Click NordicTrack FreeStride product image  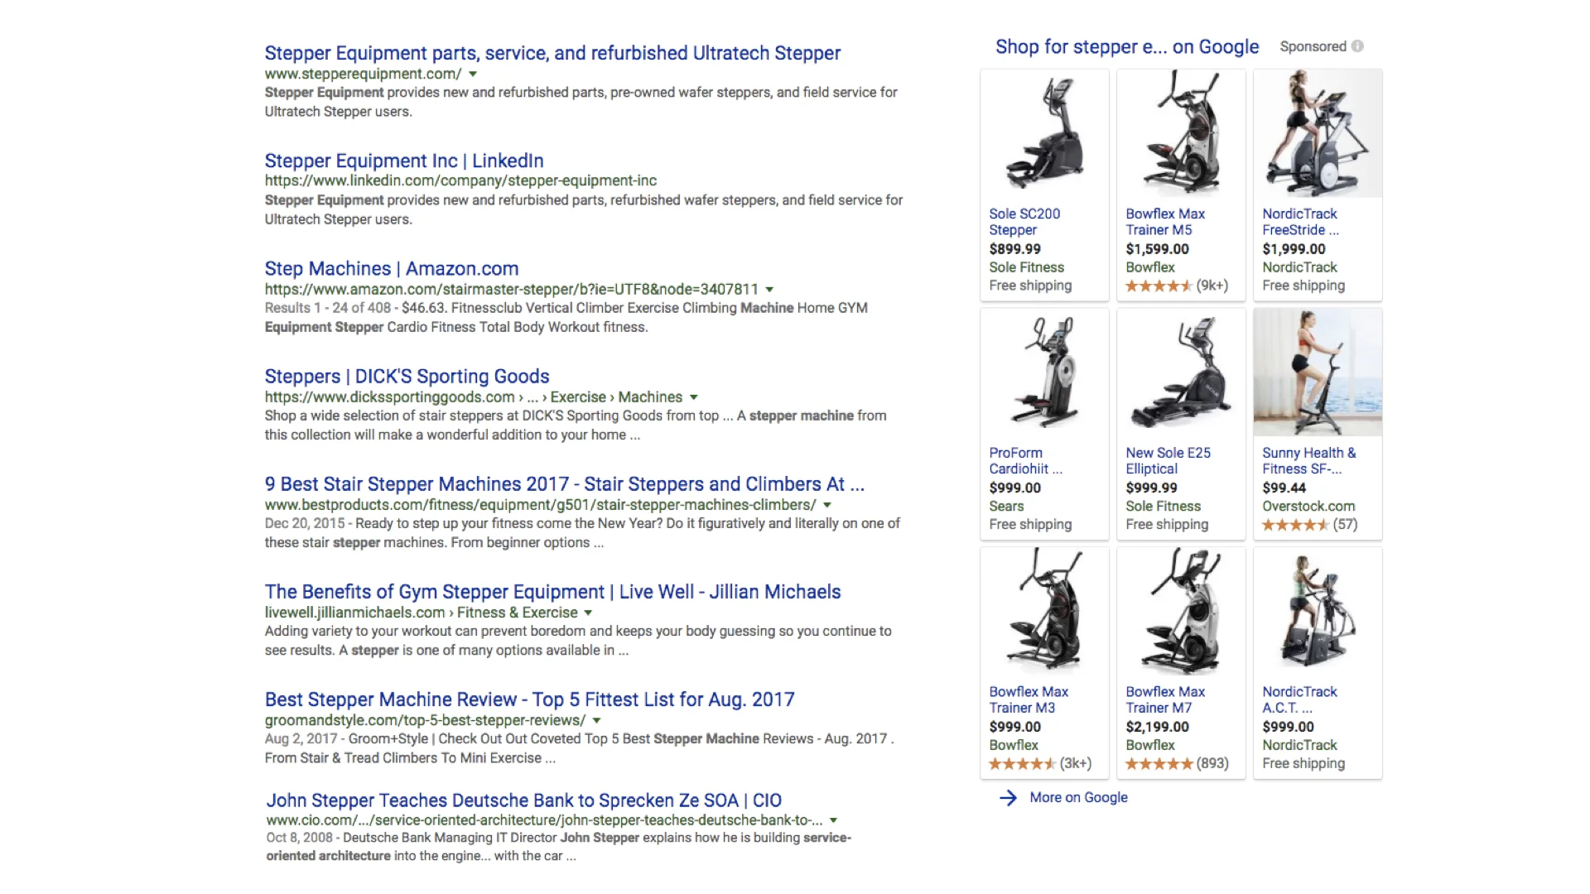tap(1318, 133)
